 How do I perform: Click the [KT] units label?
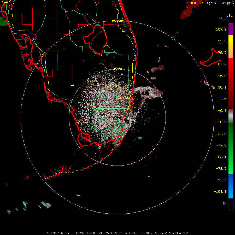point(223,18)
